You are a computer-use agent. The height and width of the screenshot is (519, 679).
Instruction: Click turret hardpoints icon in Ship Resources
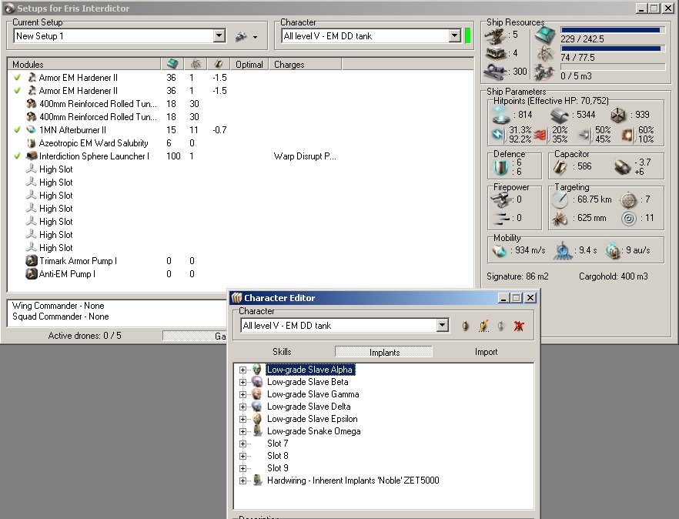click(495, 36)
